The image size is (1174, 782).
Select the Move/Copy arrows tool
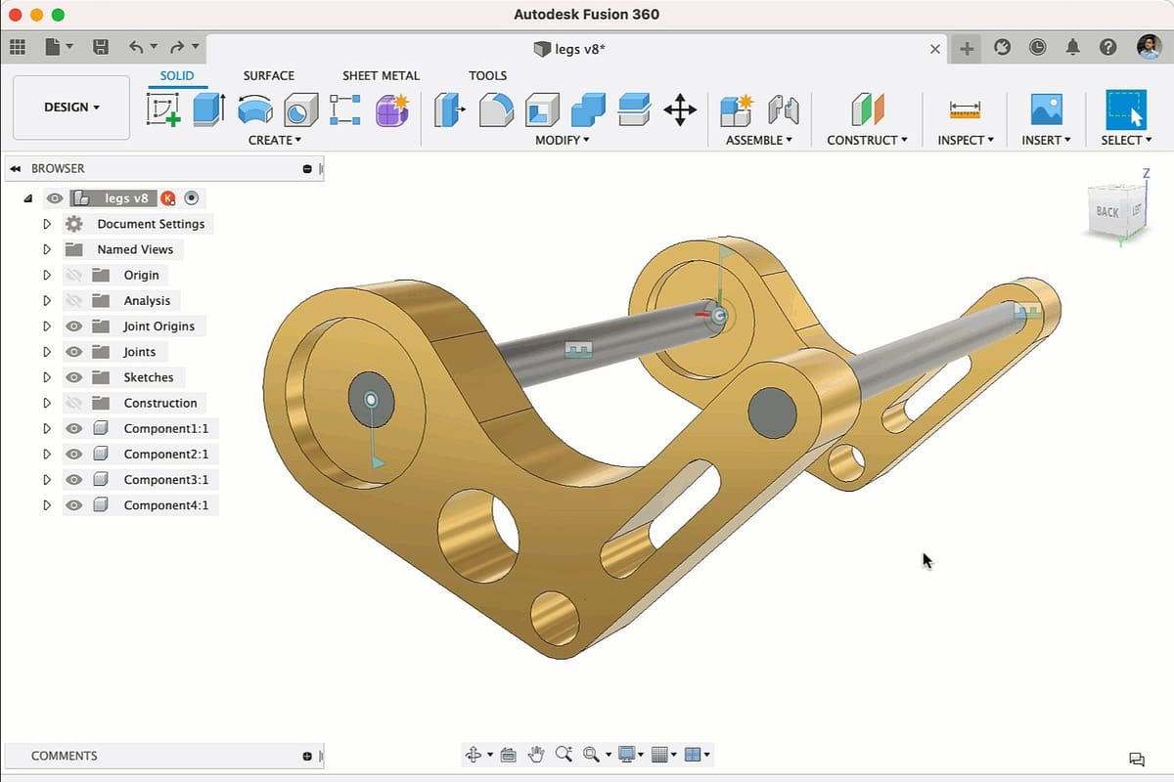pyautogui.click(x=680, y=109)
